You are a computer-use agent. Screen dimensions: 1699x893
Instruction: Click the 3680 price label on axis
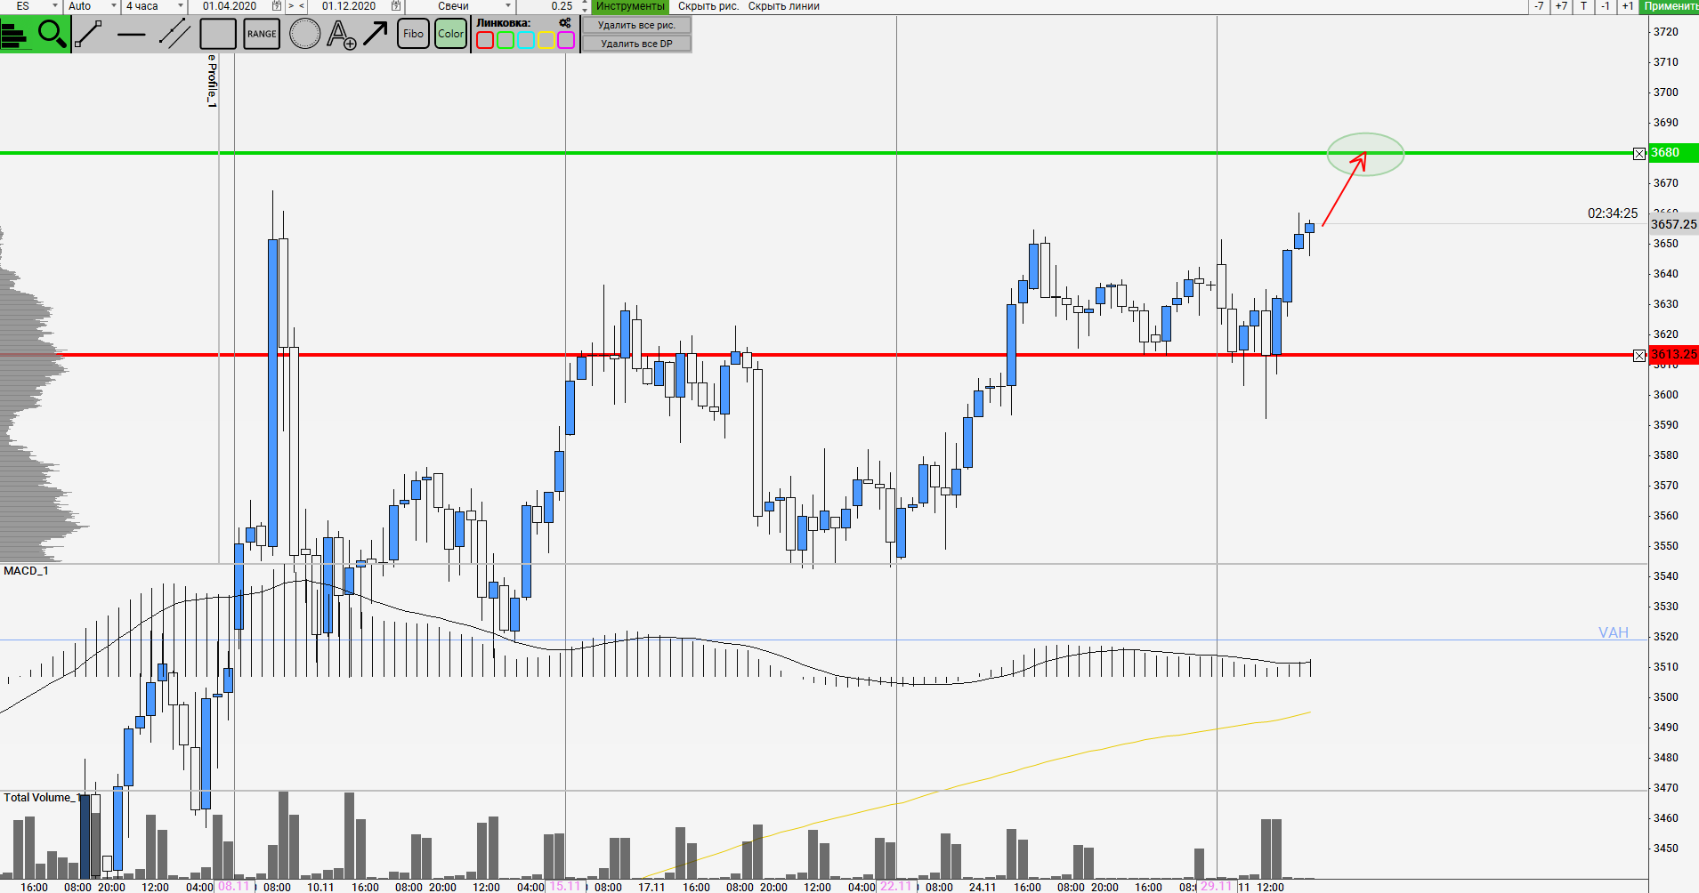pyautogui.click(x=1673, y=152)
